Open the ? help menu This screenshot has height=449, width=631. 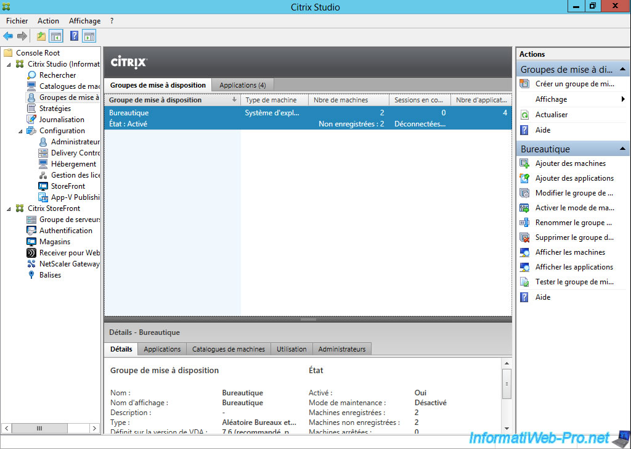tap(112, 21)
